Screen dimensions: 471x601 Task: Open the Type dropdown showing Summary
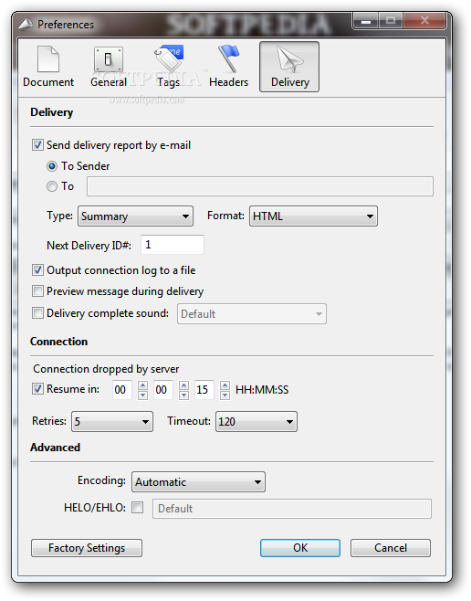click(x=136, y=216)
